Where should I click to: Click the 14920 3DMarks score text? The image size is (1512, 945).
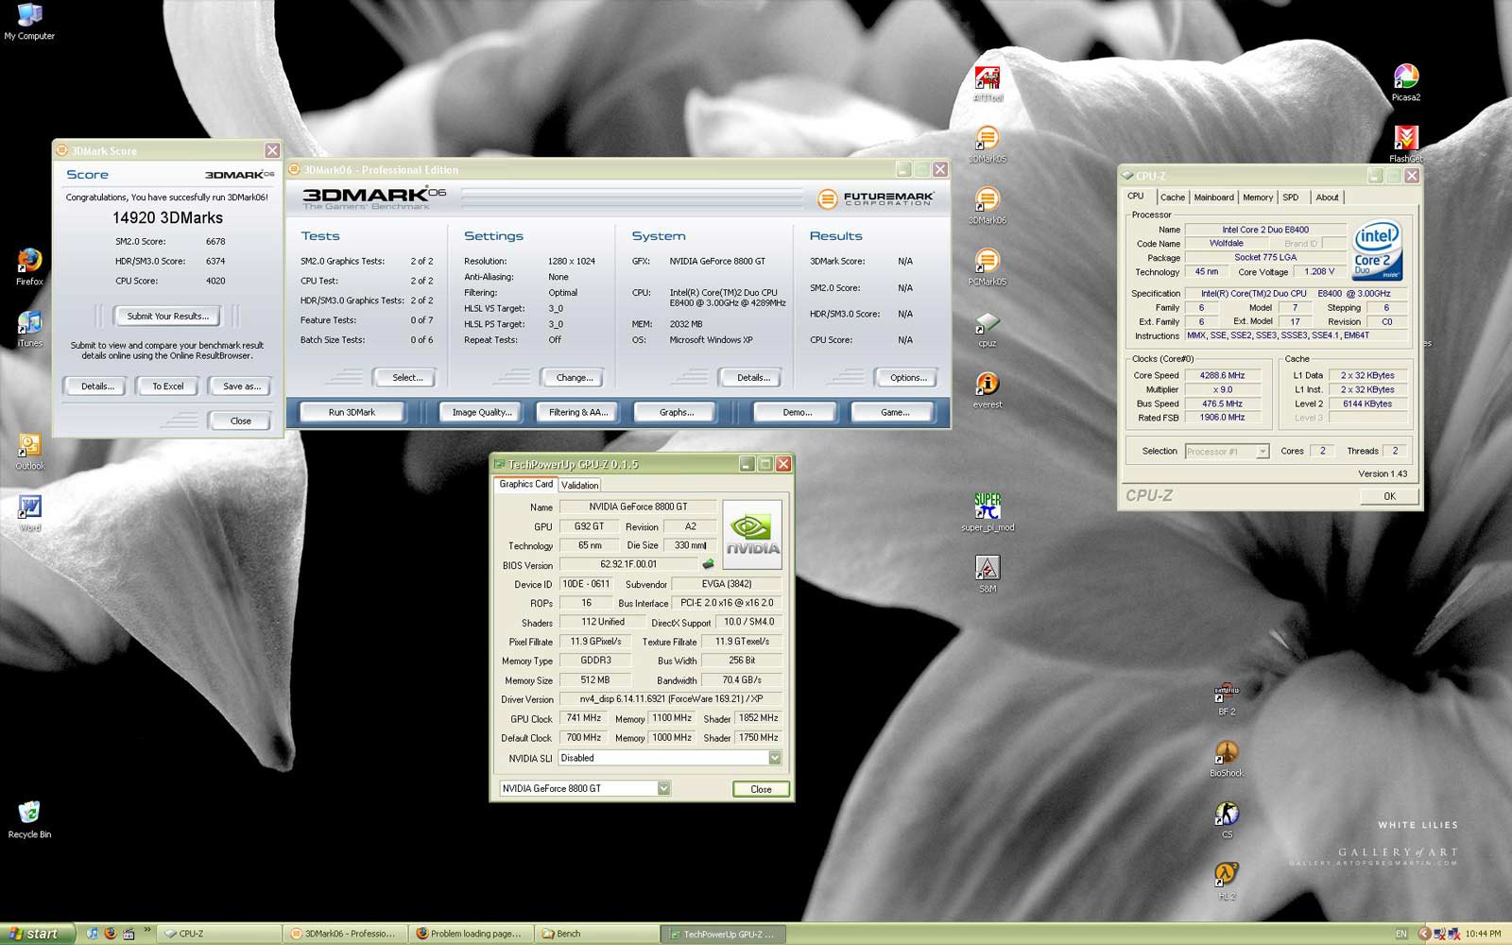[167, 217]
